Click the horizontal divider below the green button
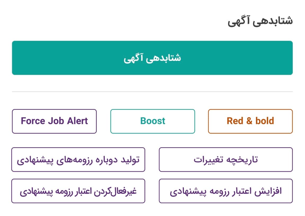This screenshot has width=305, height=216. click(x=152, y=92)
